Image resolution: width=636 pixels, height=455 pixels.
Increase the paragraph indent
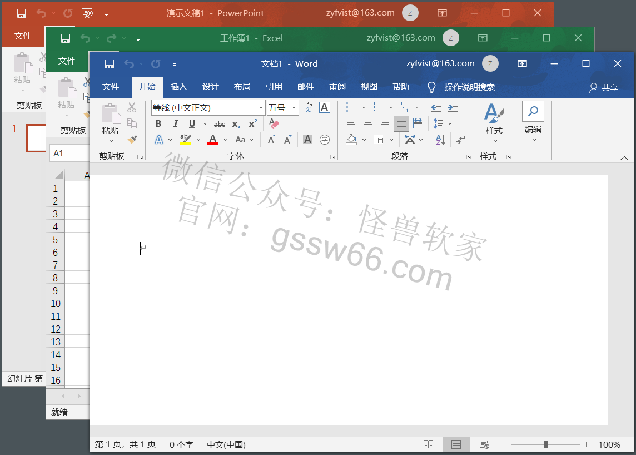[453, 107]
